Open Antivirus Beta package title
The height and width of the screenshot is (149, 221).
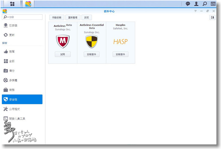(63, 26)
